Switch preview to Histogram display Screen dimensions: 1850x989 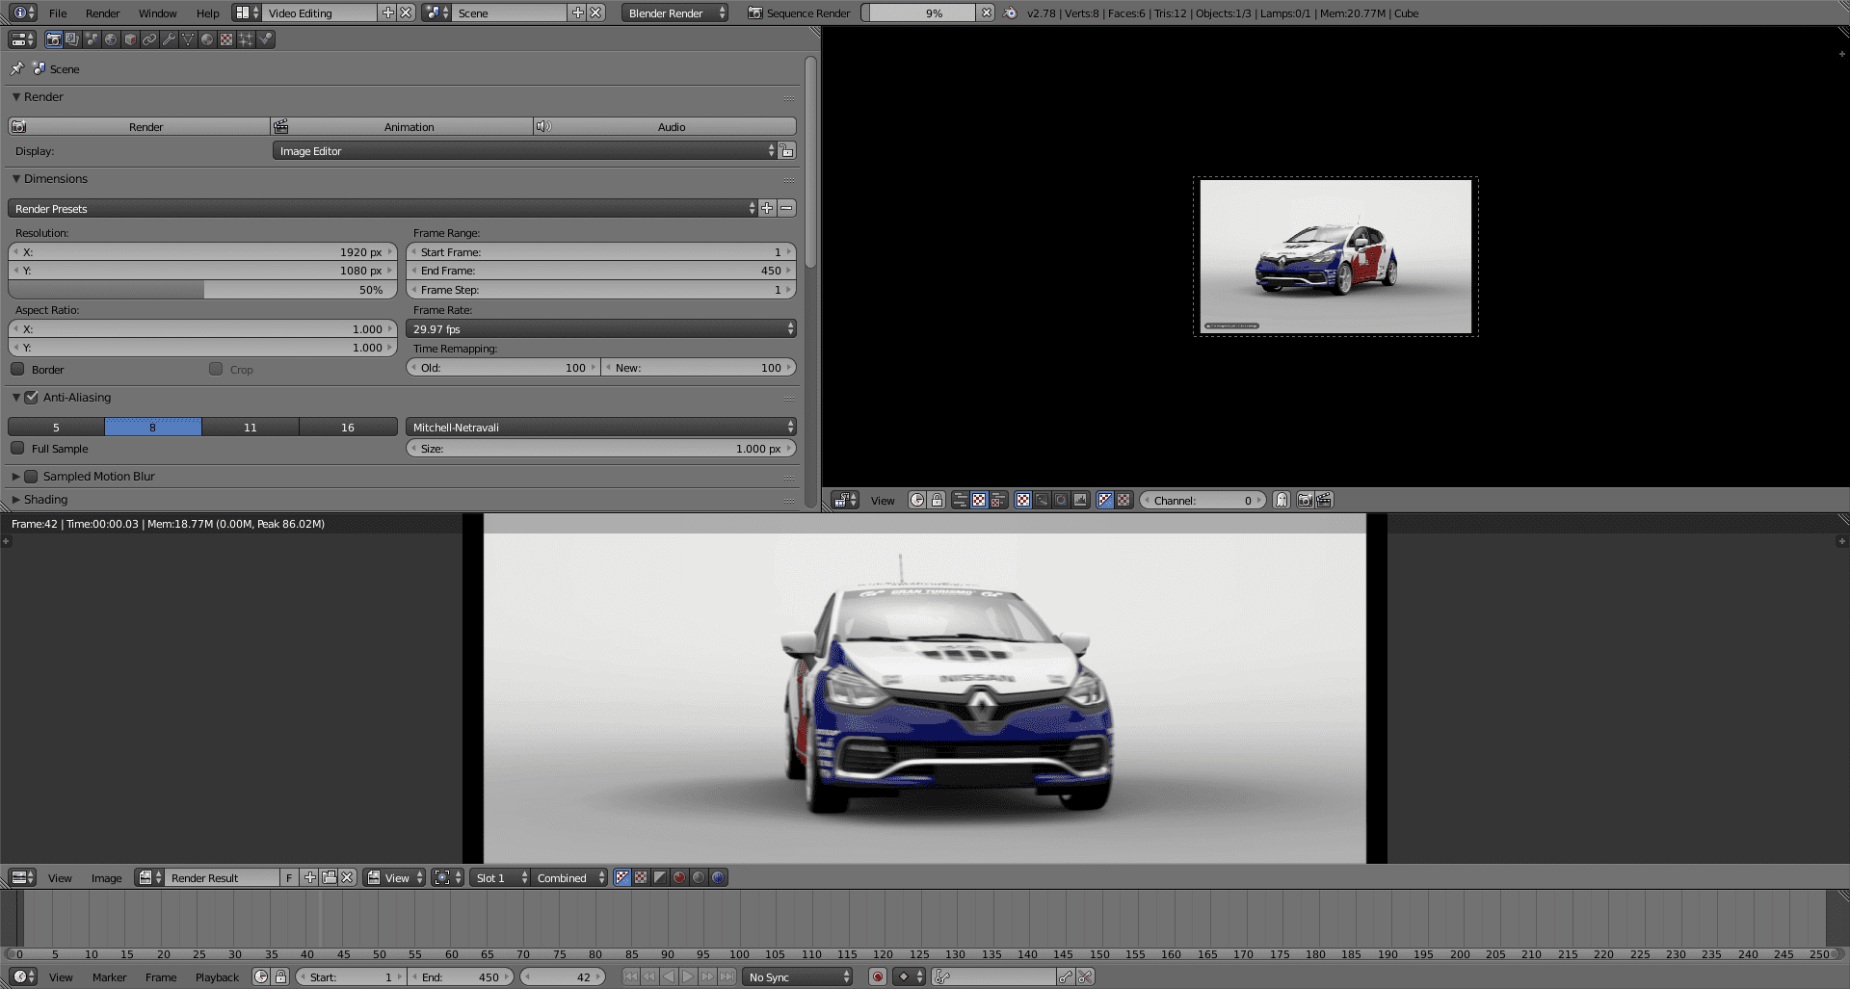[x=1080, y=500]
